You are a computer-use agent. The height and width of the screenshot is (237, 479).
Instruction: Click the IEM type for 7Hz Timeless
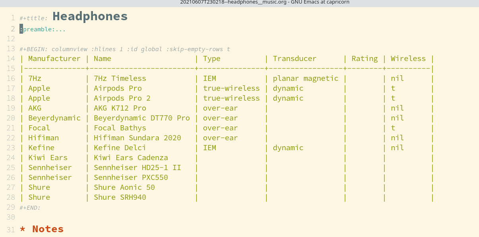click(x=209, y=78)
